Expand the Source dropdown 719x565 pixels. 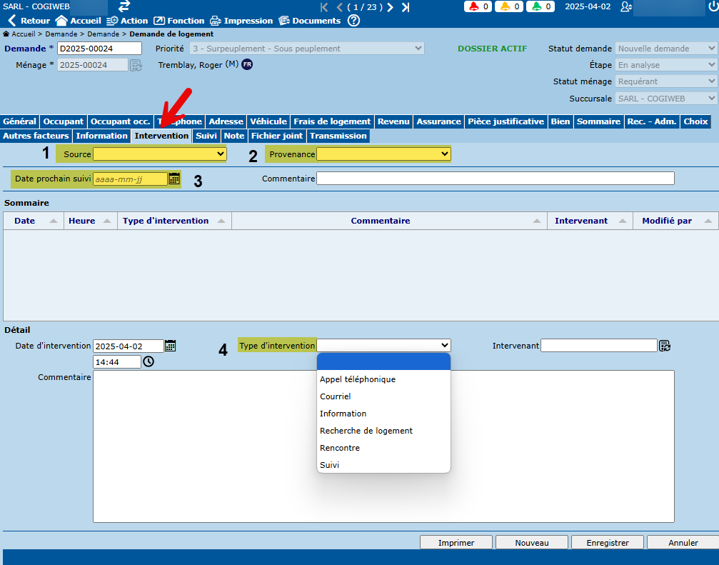(x=159, y=154)
